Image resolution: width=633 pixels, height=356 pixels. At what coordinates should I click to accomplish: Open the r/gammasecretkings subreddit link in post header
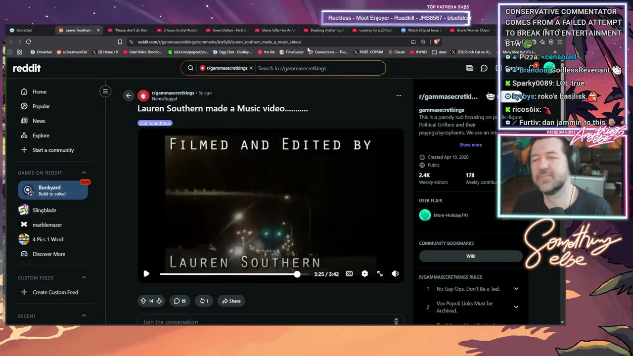coord(173,93)
